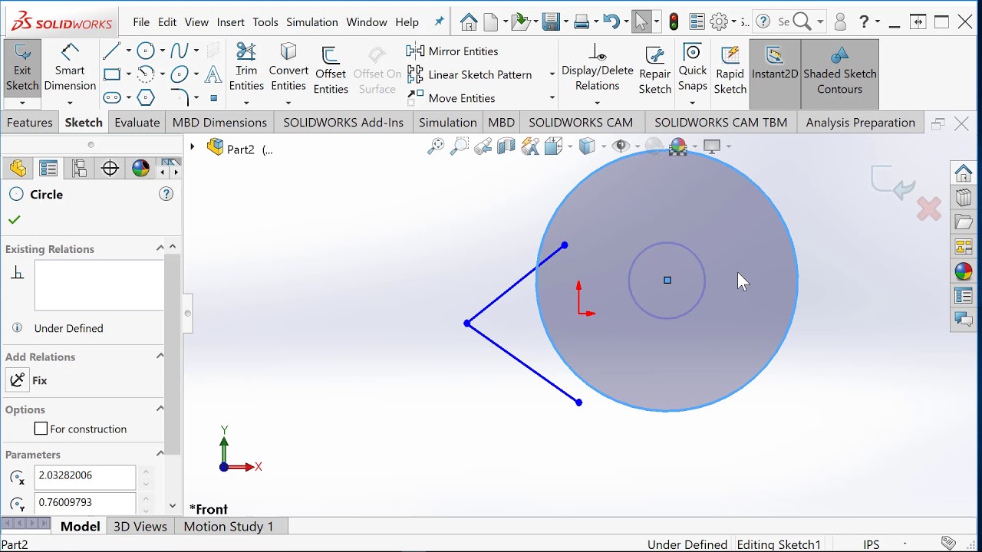Select the Smart Dimension tool
Image resolution: width=982 pixels, height=552 pixels.
coord(70,69)
